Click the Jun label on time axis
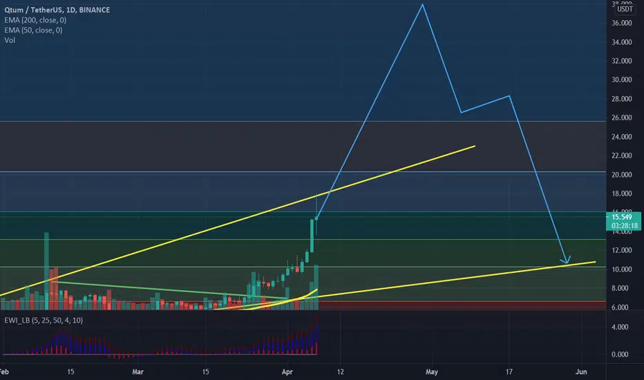Viewport: 644px width, 380px height. click(581, 372)
